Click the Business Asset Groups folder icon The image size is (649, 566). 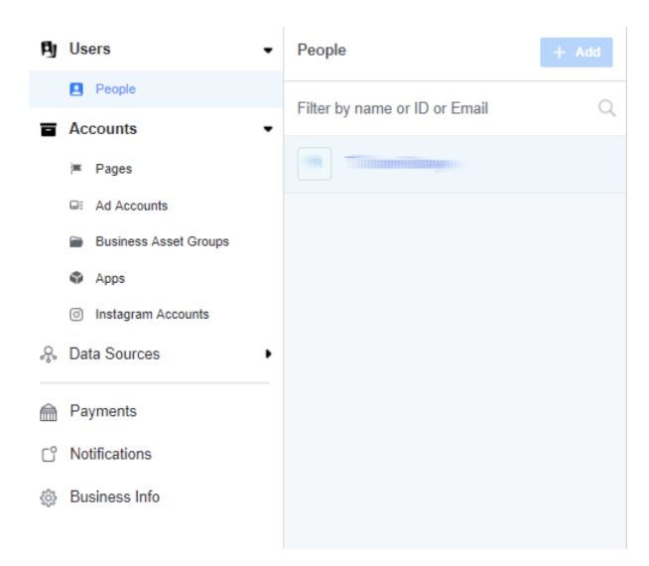[76, 242]
